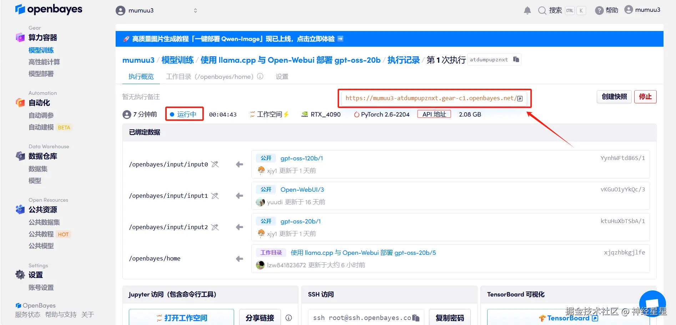676x325 pixels.
Task: Open 模型训练 in the sidebar
Action: pos(41,50)
